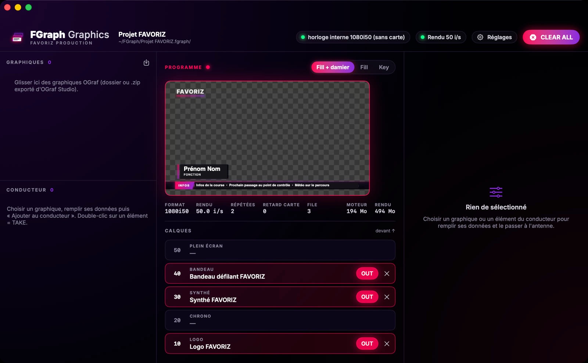Screen dimensions: 588x363
Task: Click the red Programme on-air indicator dot
Action: (208, 67)
